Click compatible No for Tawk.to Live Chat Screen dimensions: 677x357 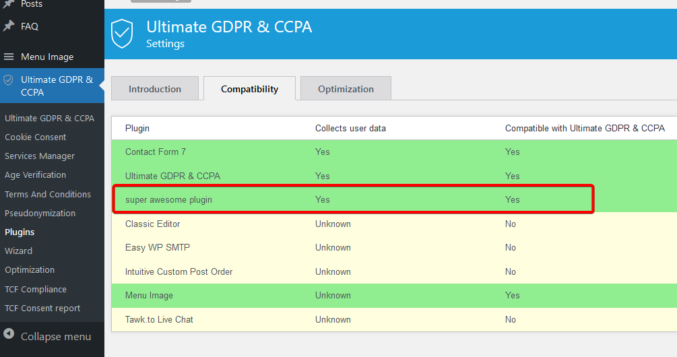[511, 319]
